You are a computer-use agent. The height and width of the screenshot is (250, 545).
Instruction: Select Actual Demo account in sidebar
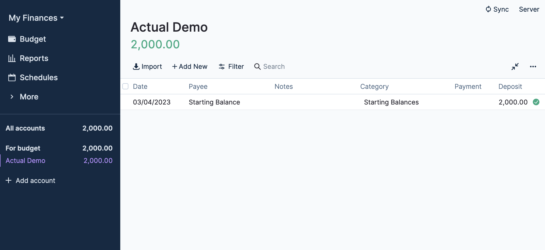coord(25,161)
